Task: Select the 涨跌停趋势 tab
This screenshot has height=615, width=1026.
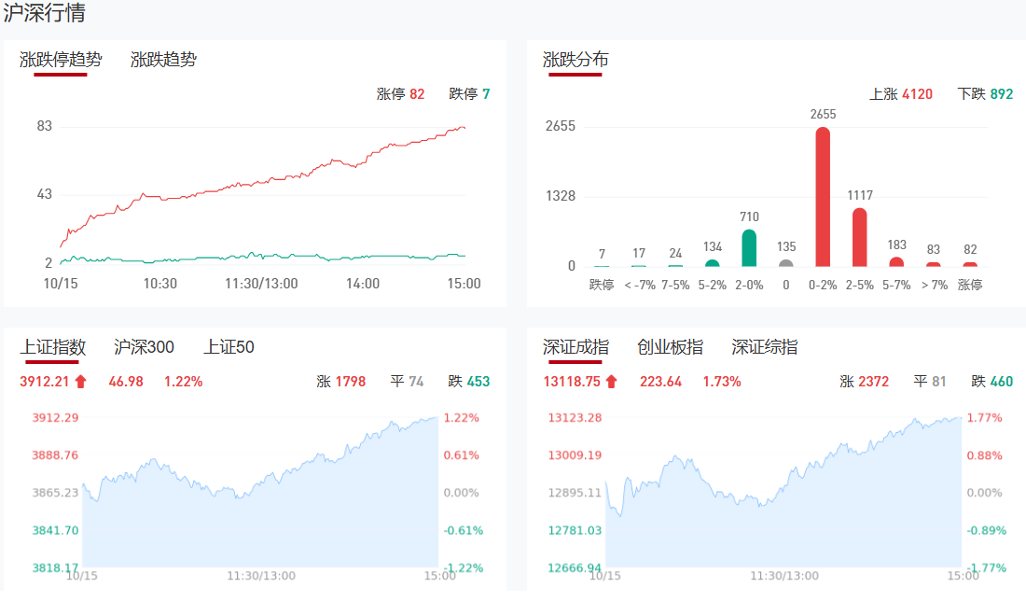Action: click(61, 60)
